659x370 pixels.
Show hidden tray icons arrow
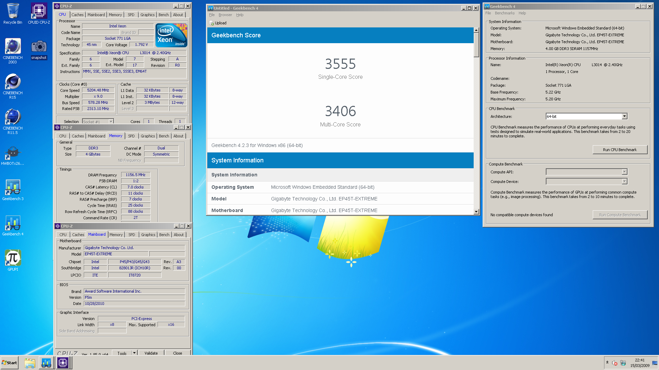click(x=607, y=362)
